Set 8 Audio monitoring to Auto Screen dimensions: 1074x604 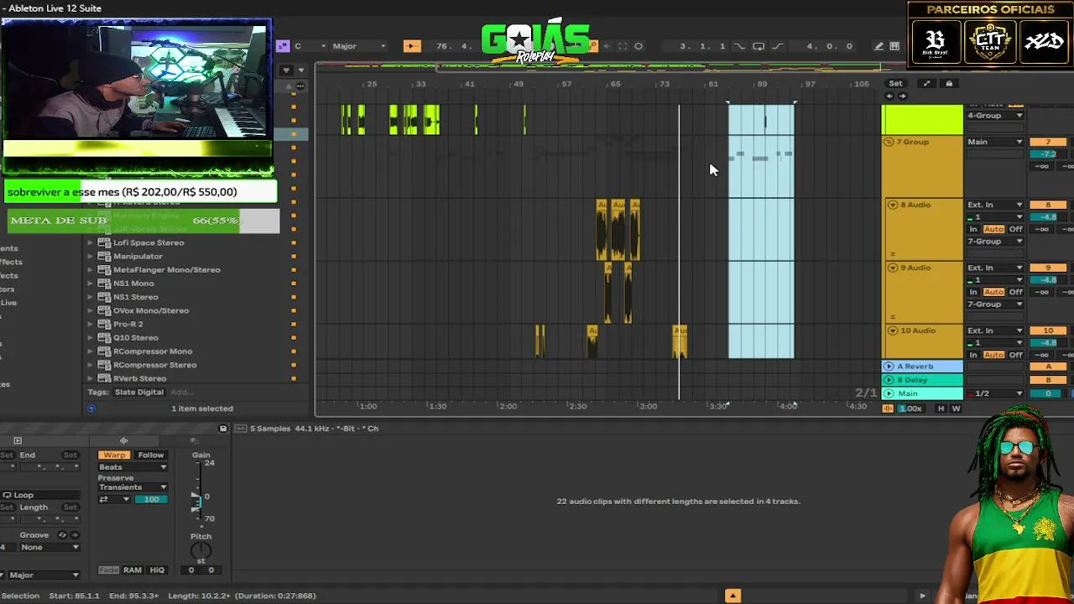point(994,229)
